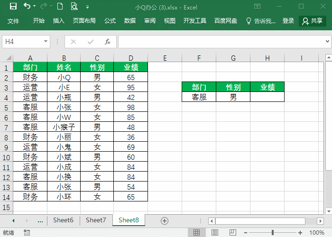Open the undo history dropdown arrow

coord(35,6)
